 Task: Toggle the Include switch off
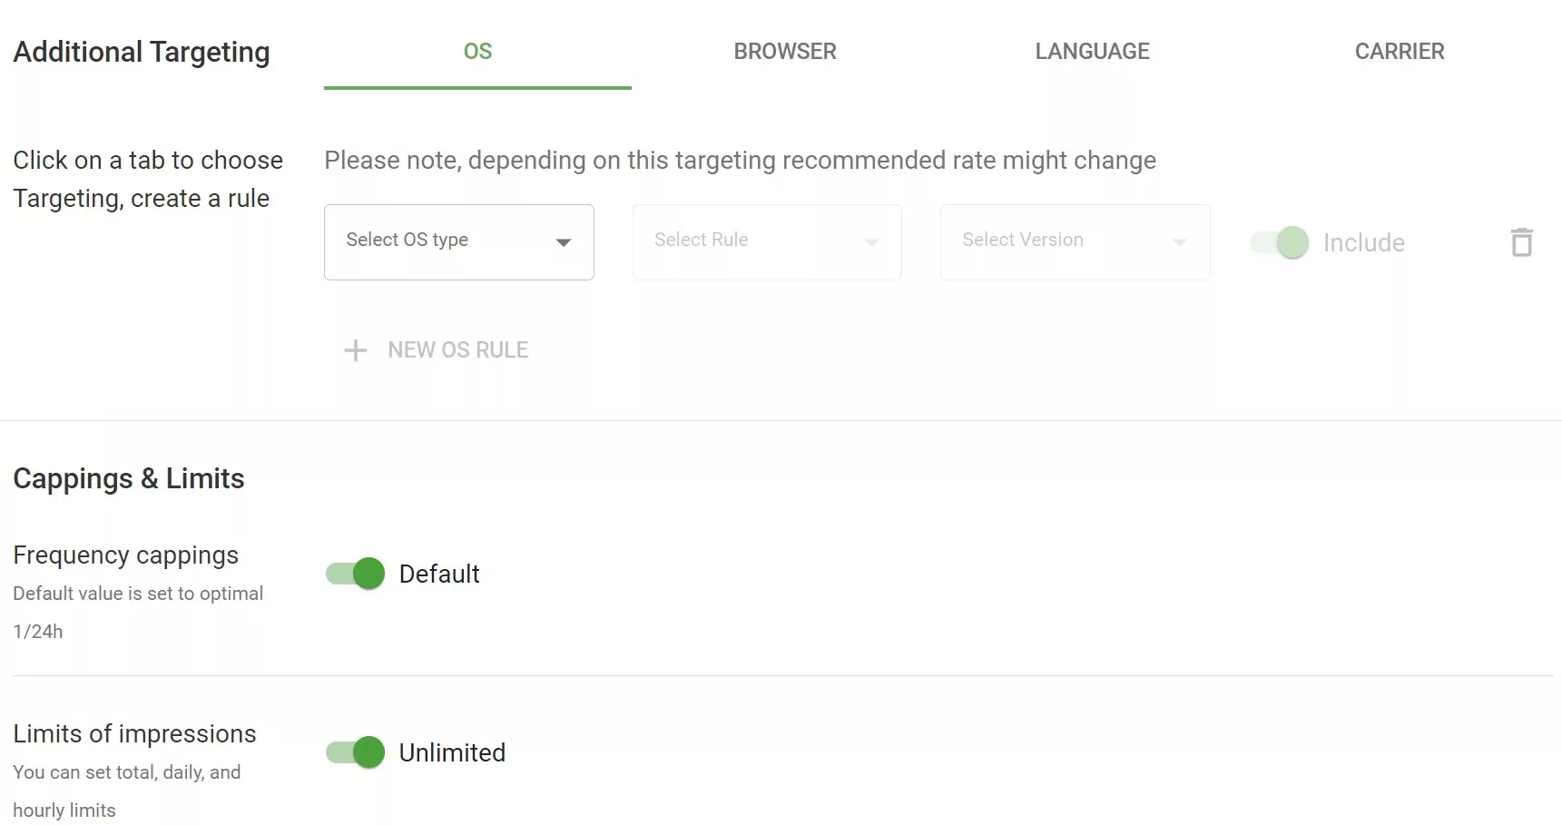[x=1280, y=242]
